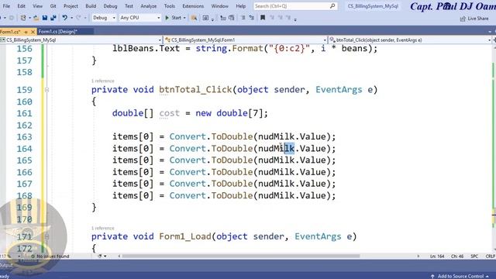Open the Any CPU platform dropdown
Screen dimensions: 496x279
139,18
